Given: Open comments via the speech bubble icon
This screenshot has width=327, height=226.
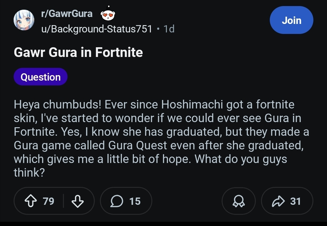Looking at the screenshot, I should click(x=117, y=201).
